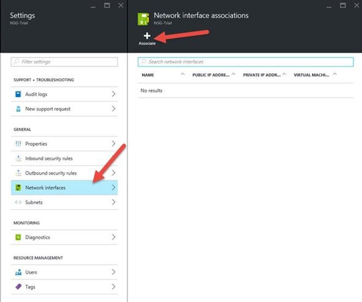This screenshot has width=362, height=302.
Task: Click in Filter settings field
Action: (64, 62)
